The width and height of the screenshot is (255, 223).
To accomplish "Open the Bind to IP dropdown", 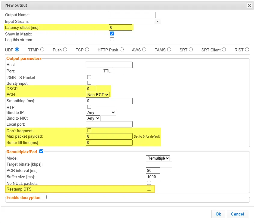I will click(101, 112).
